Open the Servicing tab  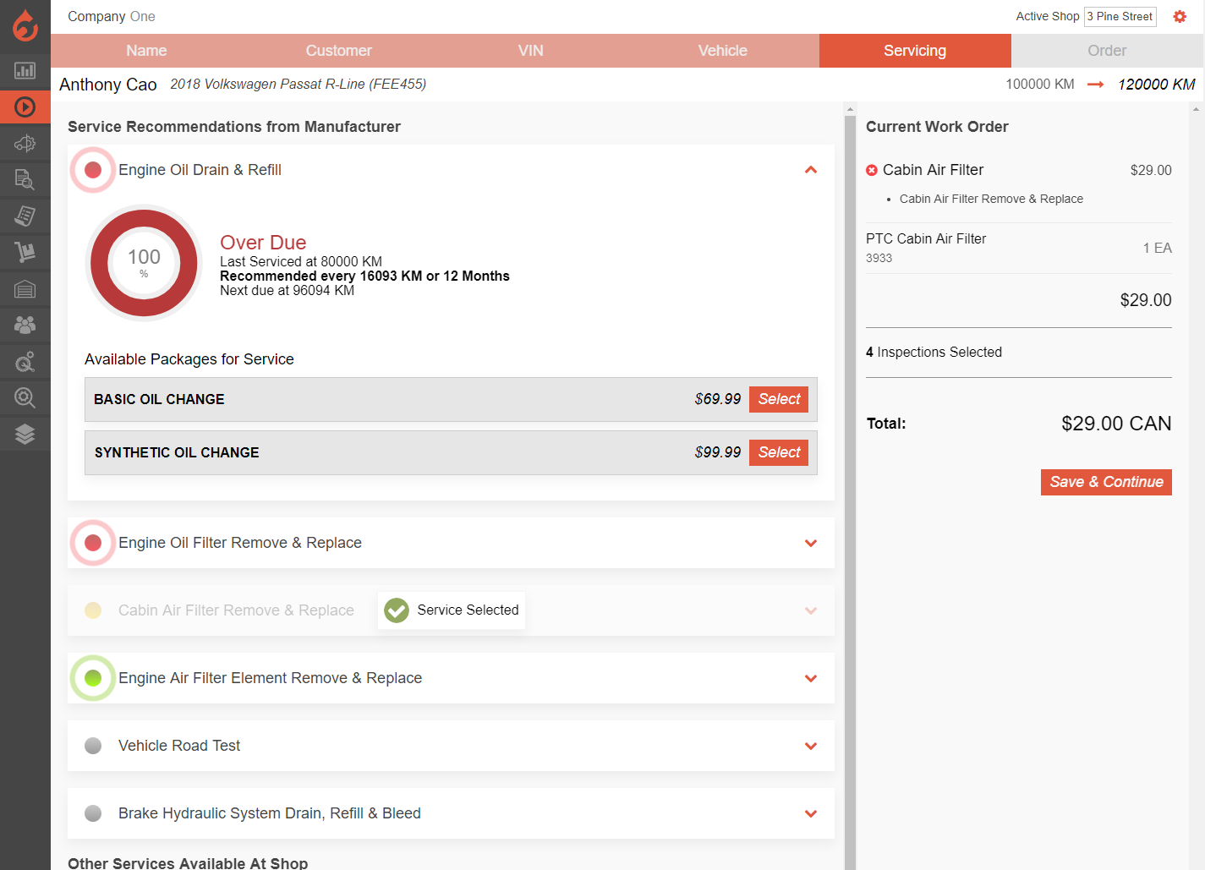click(x=915, y=51)
